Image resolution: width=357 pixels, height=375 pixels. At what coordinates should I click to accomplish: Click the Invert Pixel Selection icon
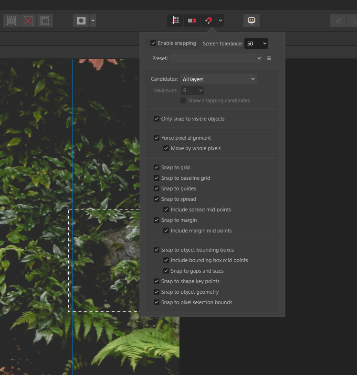[x=45, y=21]
